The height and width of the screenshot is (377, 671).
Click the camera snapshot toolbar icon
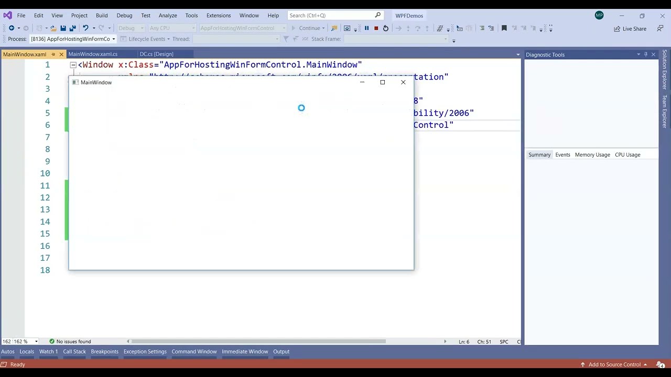[x=347, y=28]
